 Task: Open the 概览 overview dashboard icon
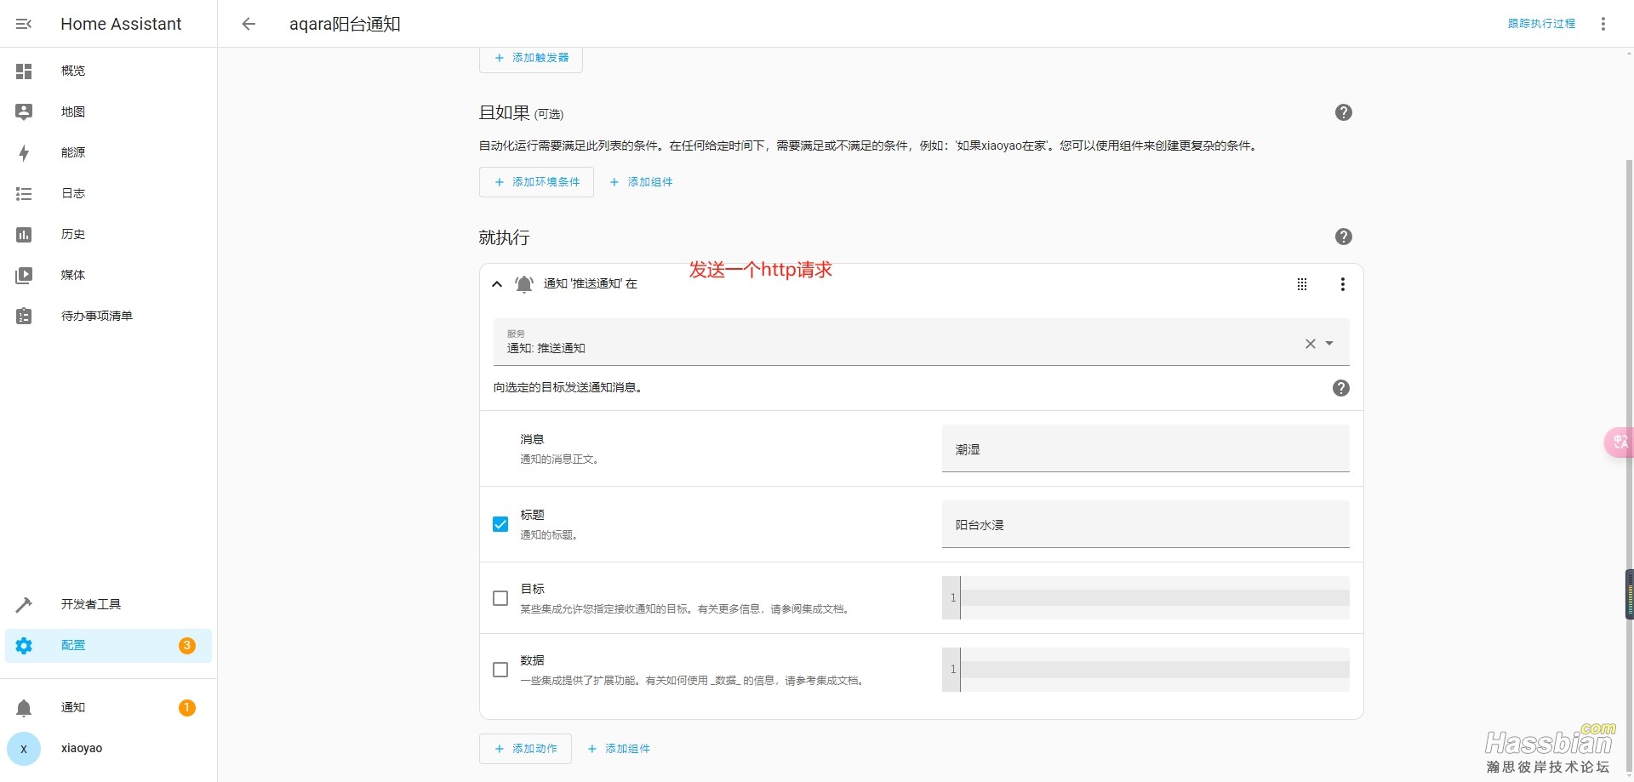coord(24,71)
